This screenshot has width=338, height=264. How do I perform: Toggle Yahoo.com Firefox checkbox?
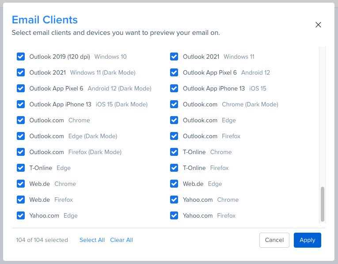click(174, 215)
